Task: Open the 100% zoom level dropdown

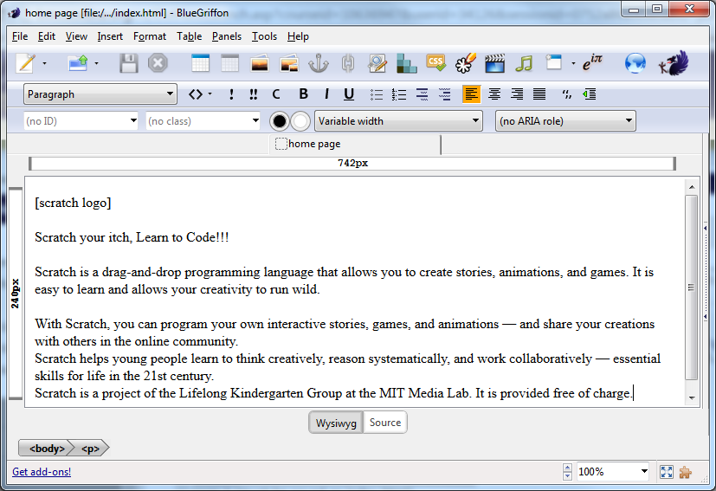Action: tap(613, 471)
